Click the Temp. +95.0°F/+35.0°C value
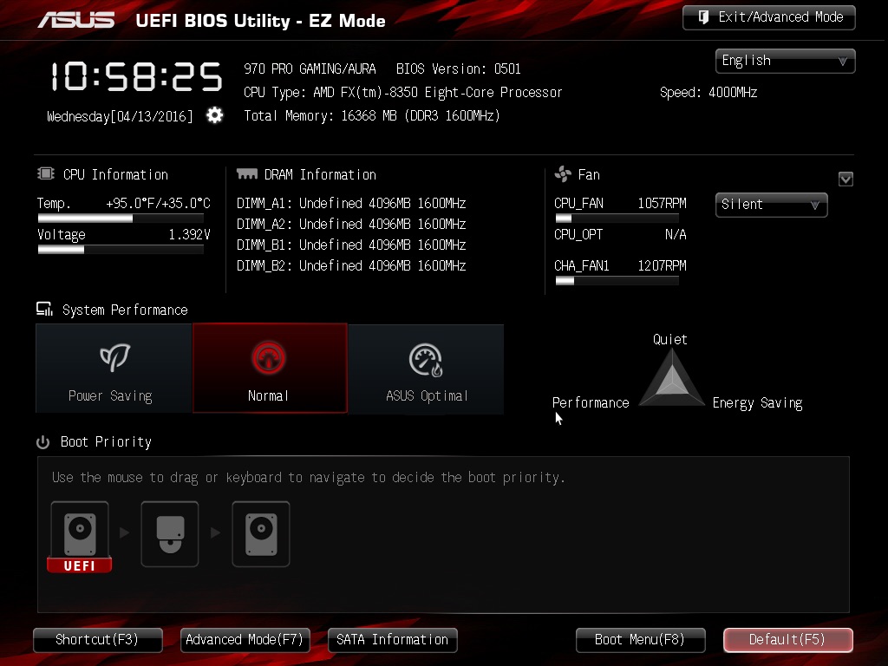The height and width of the screenshot is (666, 888). (158, 203)
